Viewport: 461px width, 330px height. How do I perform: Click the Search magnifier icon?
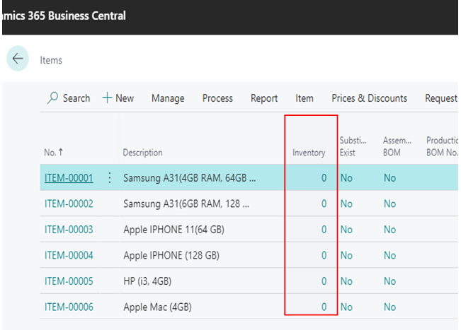coord(52,98)
